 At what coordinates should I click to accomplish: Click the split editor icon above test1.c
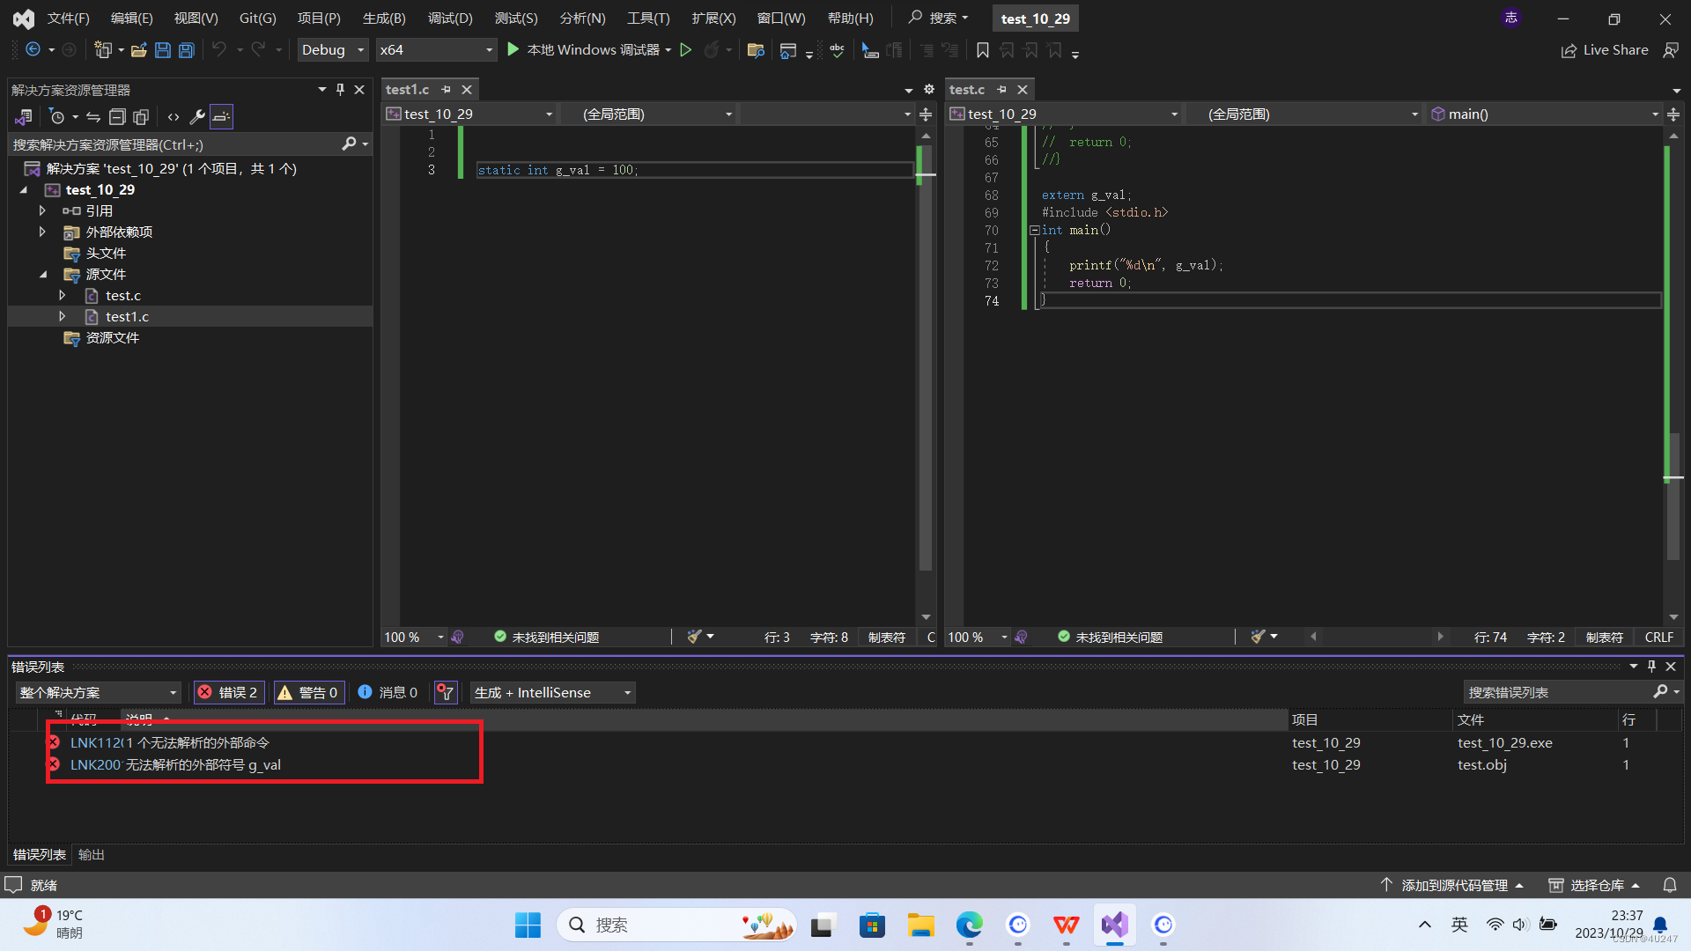pyautogui.click(x=926, y=114)
